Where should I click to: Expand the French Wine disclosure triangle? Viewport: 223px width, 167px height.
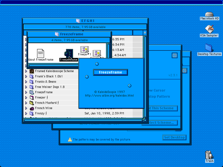point(26,108)
